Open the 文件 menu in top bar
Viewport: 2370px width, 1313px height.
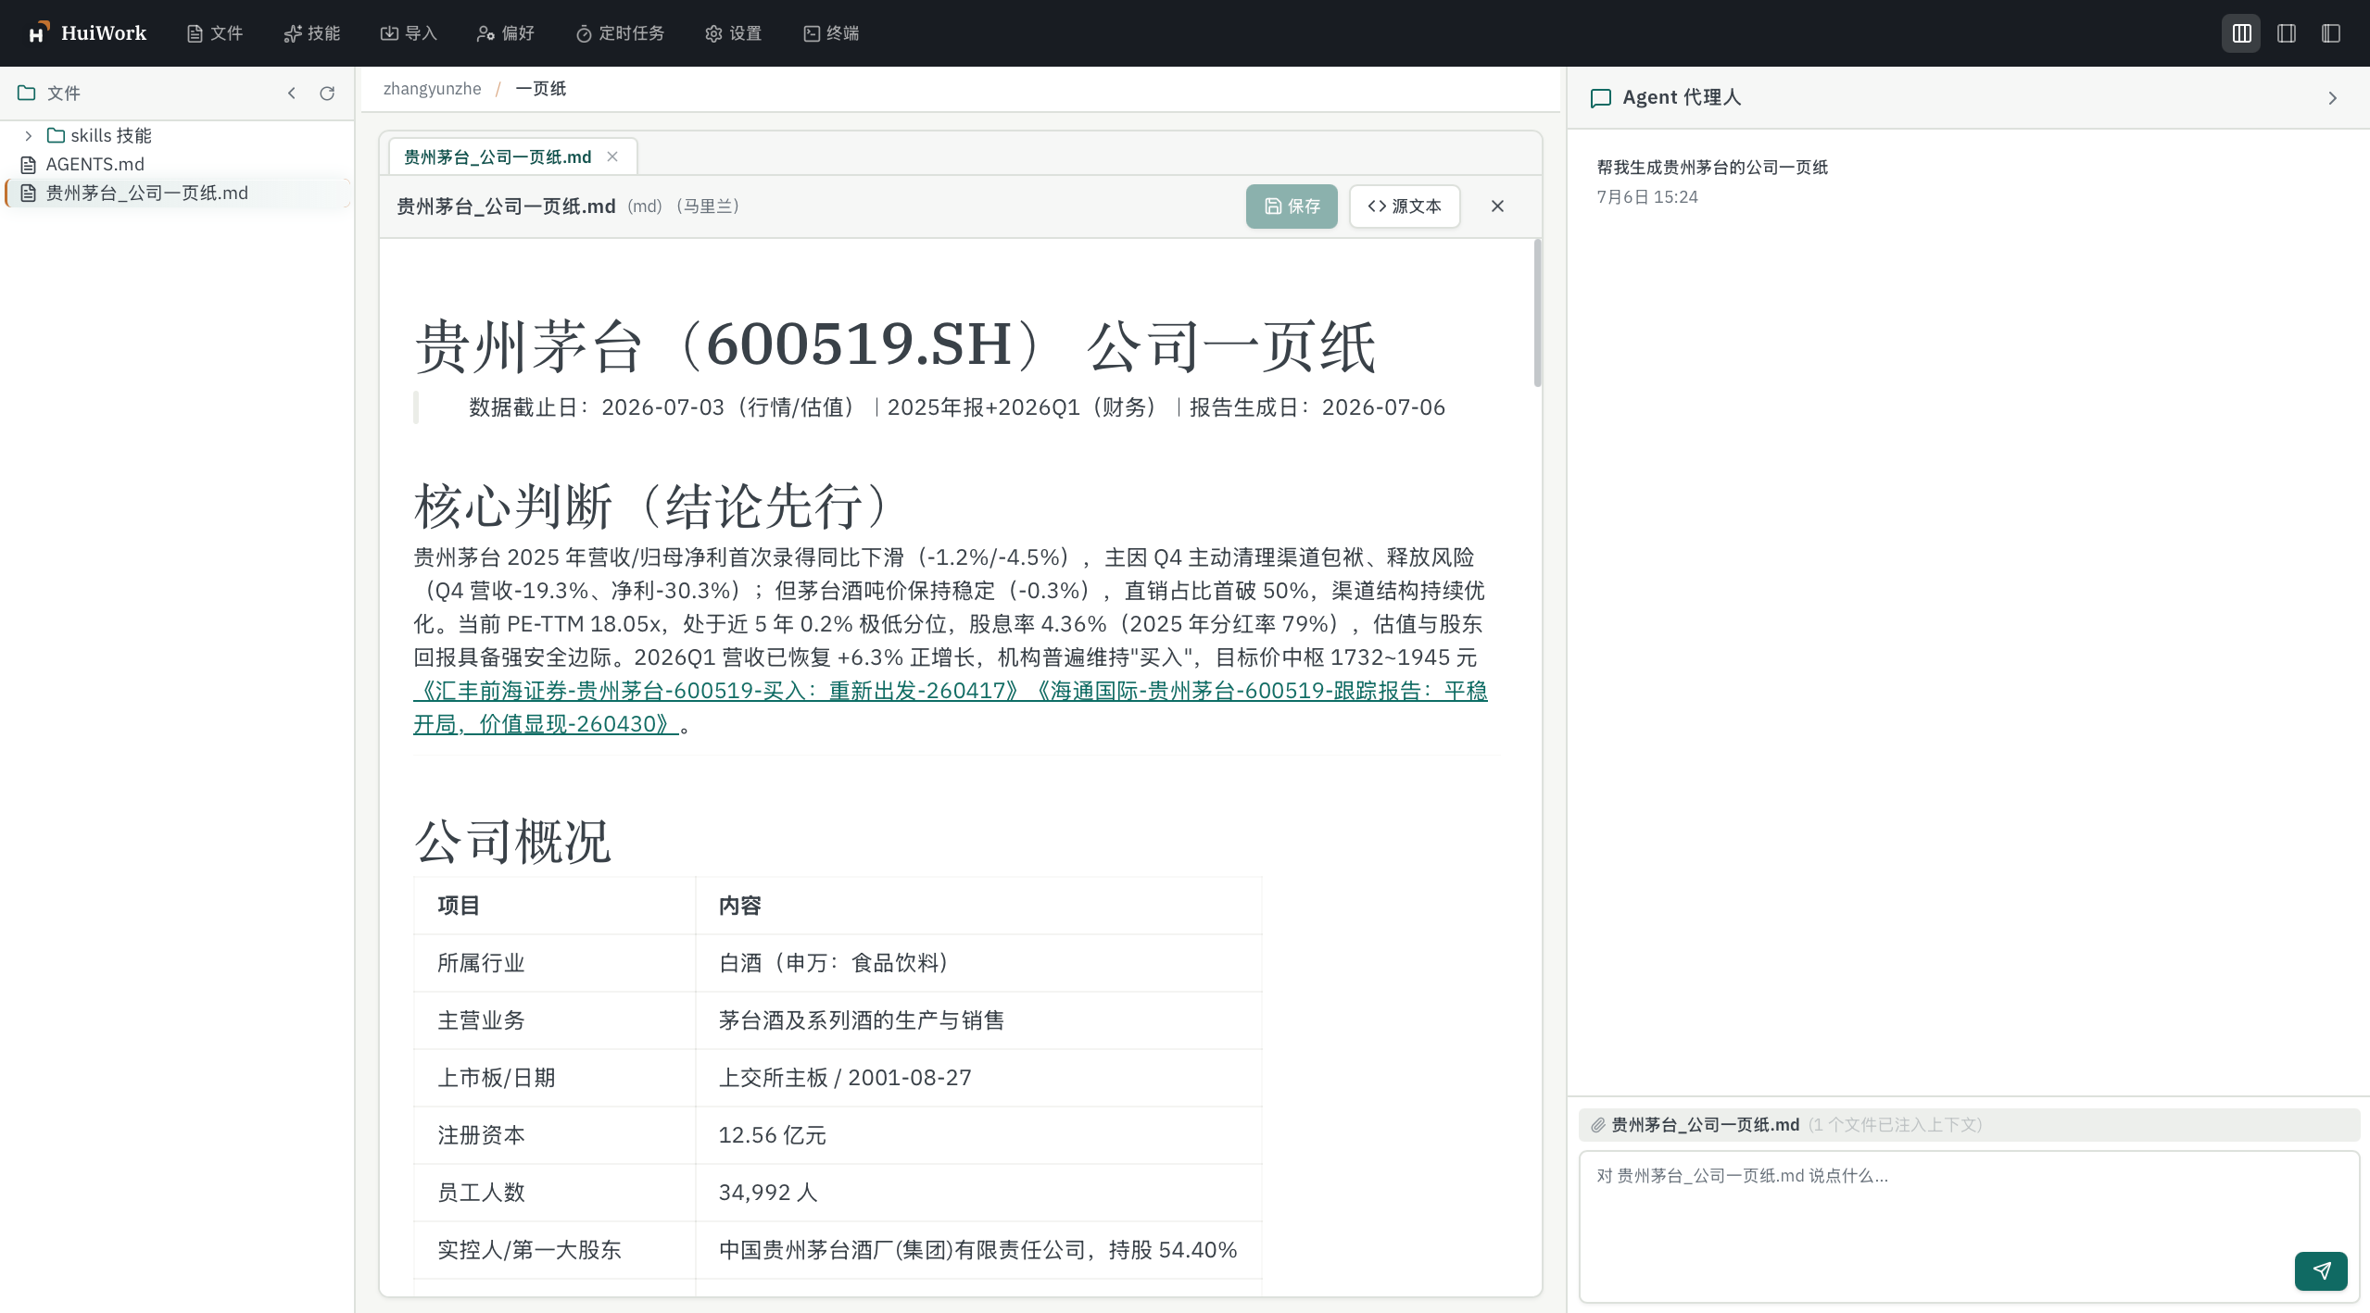click(x=215, y=33)
